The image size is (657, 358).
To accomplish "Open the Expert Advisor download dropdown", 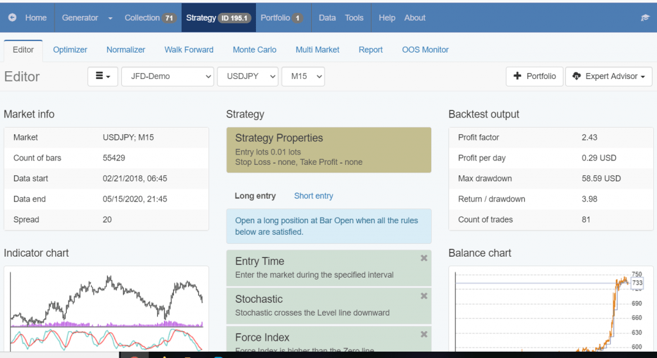I will 608,76.
